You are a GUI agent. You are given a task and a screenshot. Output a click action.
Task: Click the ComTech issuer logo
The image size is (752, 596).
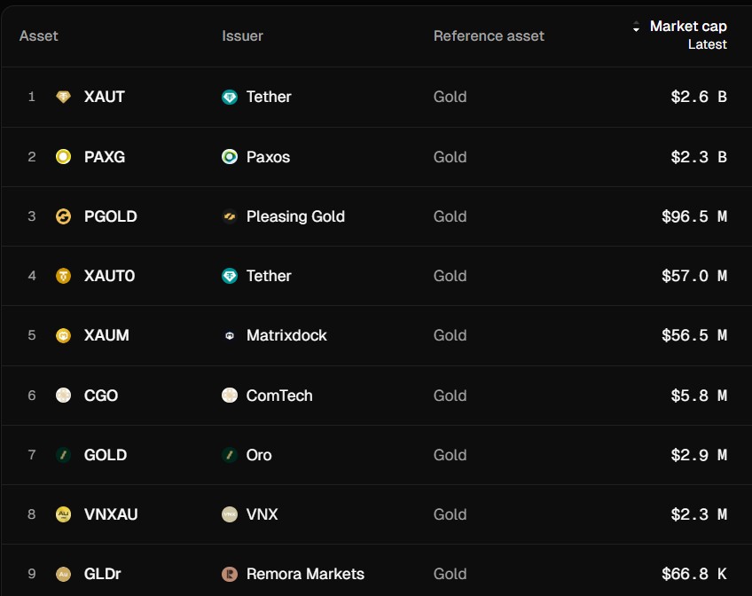(230, 396)
